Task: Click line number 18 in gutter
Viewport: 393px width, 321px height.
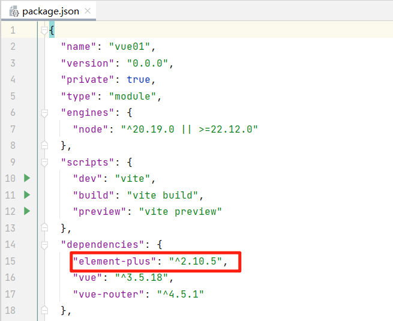Action: point(10,310)
